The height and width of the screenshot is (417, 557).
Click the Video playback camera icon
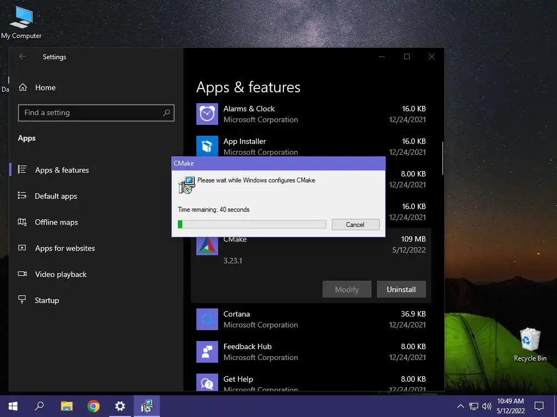click(x=22, y=274)
